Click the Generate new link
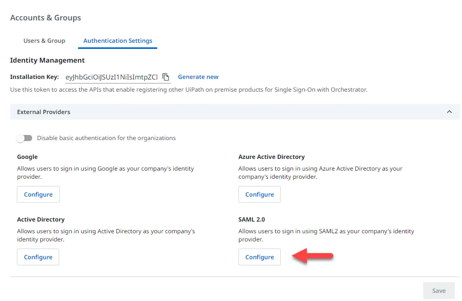The image size is (462, 301). click(x=198, y=77)
